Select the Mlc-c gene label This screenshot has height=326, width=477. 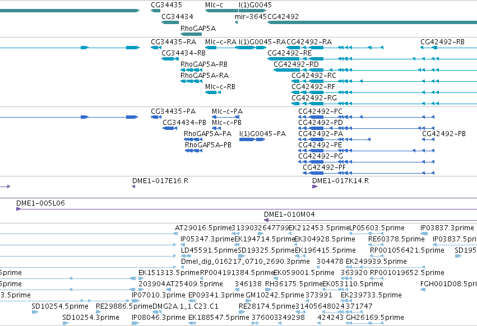point(214,5)
